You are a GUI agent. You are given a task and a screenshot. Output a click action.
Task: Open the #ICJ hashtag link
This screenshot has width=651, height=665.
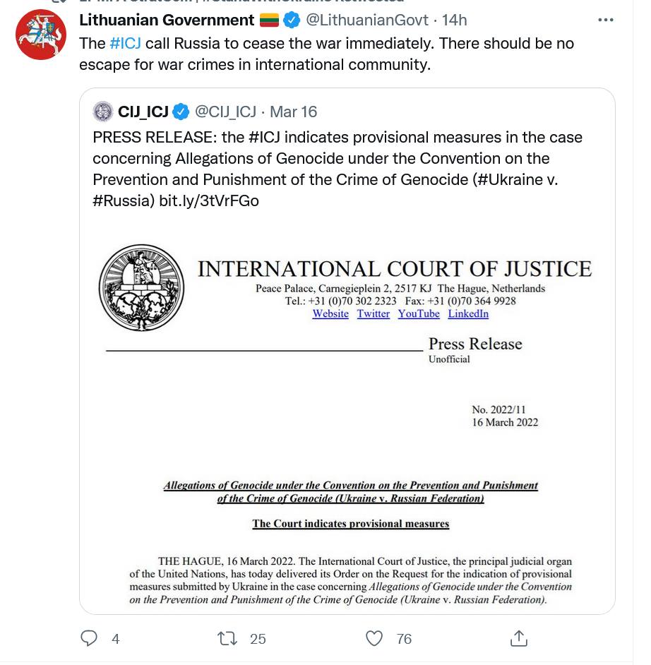[126, 43]
